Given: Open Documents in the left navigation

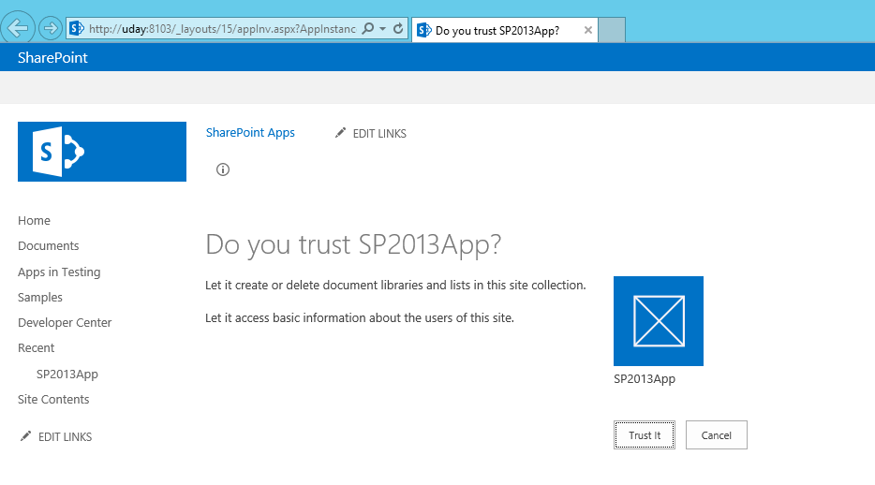Looking at the screenshot, I should click(49, 246).
